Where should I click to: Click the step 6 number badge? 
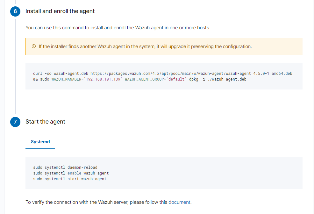coord(15,11)
